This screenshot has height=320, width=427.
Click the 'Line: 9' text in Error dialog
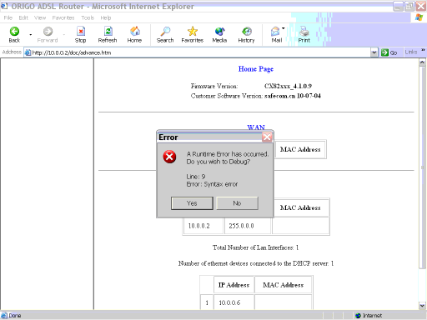196,177
